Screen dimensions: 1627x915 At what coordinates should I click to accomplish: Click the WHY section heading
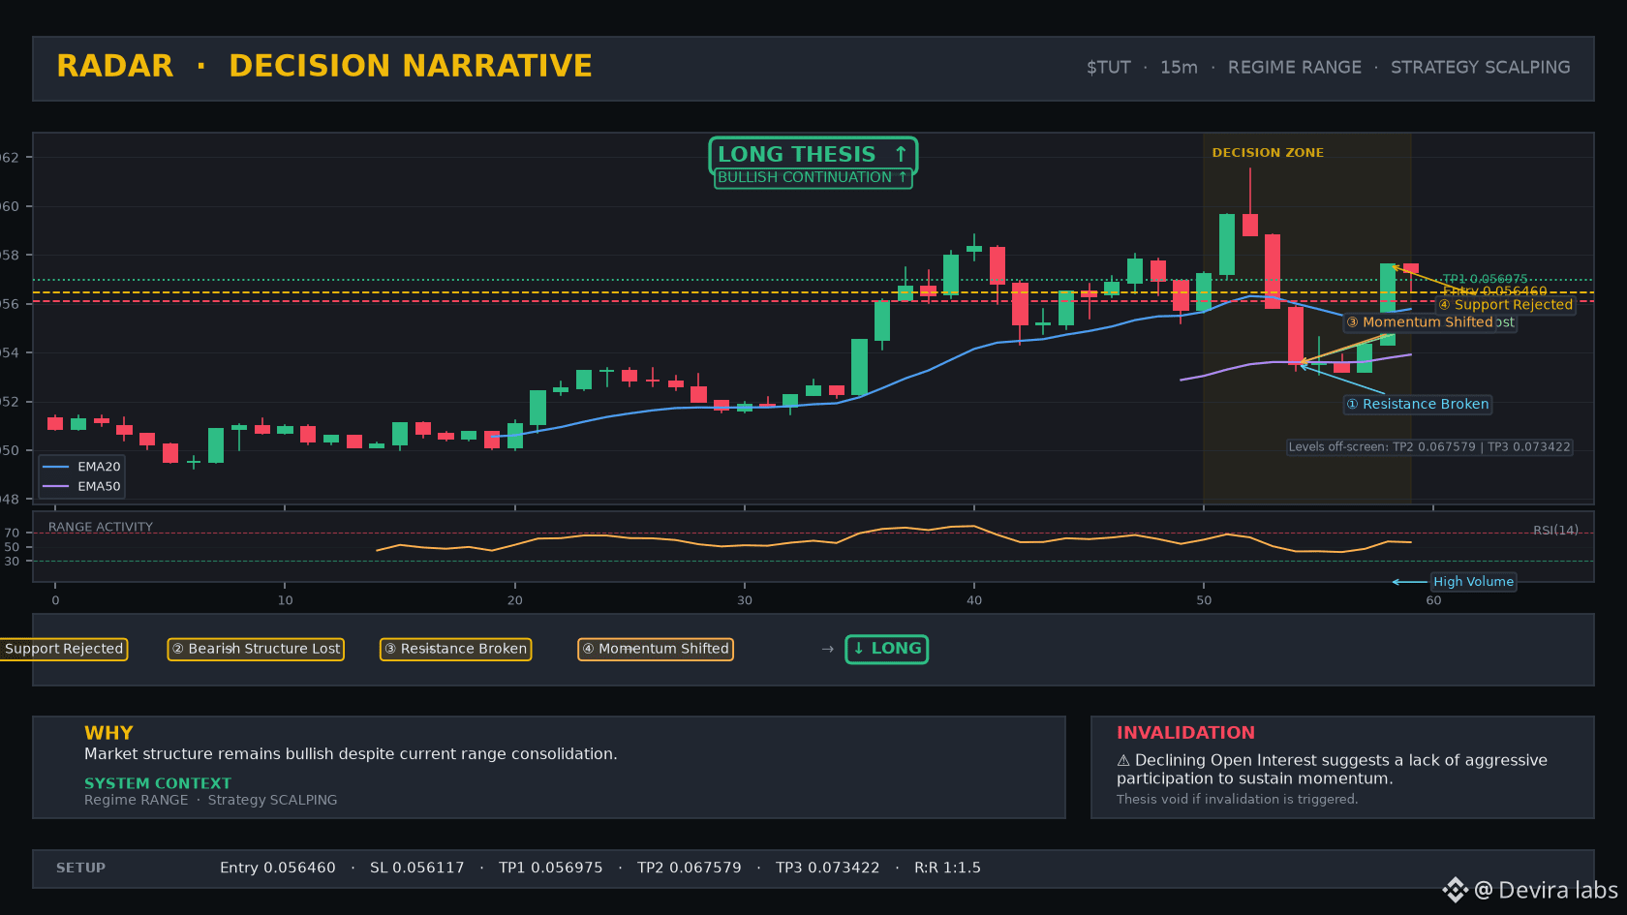(x=108, y=733)
